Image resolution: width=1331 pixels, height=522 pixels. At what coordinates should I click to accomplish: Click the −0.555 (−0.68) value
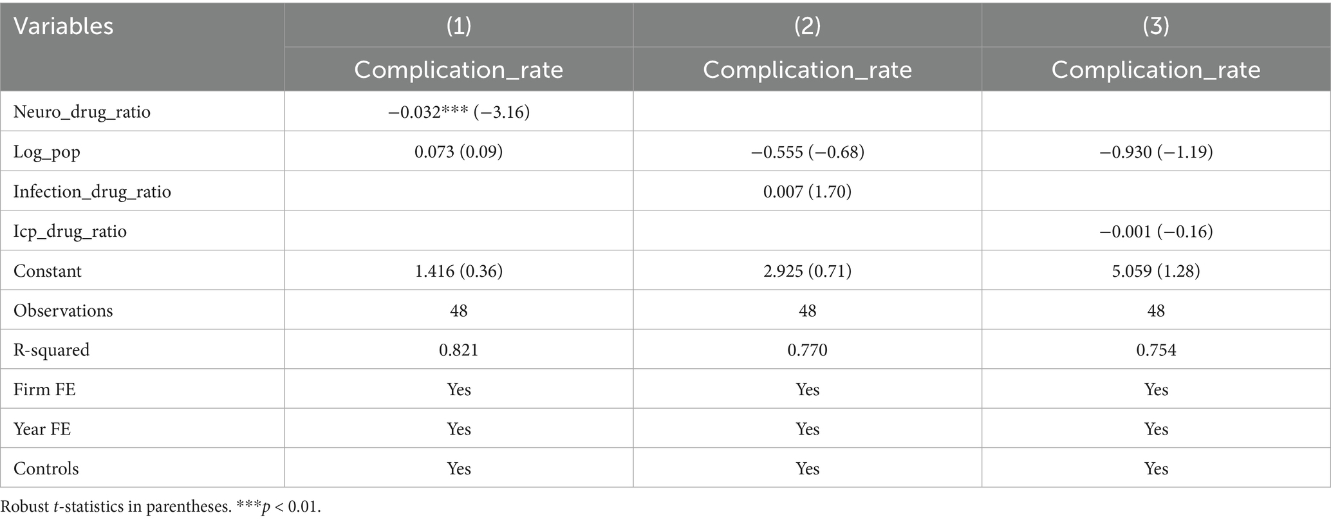click(x=807, y=152)
